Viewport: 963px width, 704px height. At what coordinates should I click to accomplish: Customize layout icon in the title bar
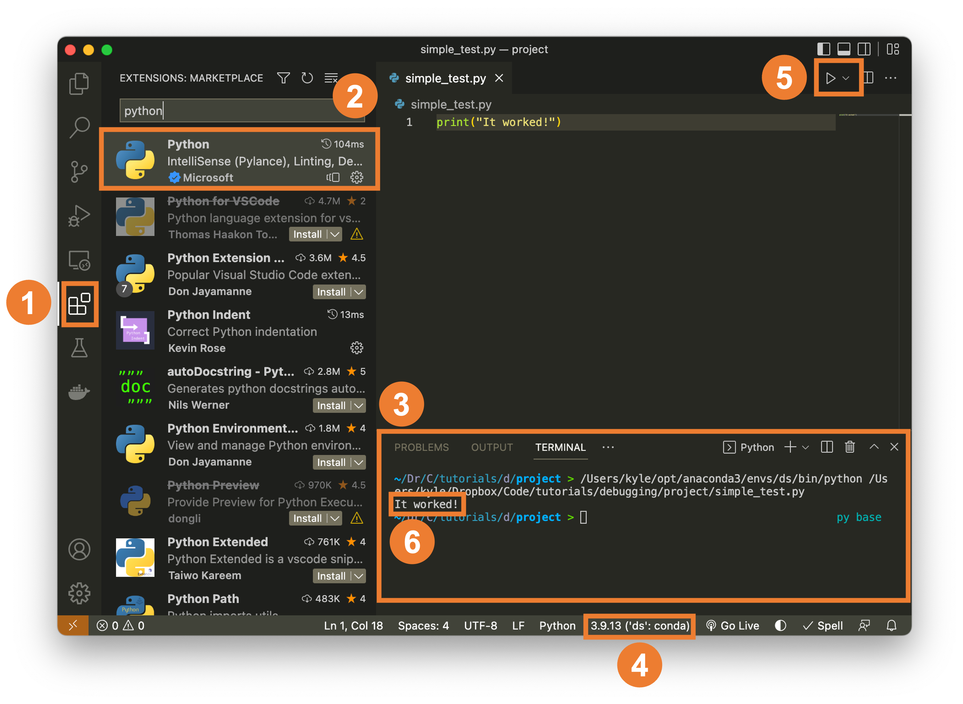click(x=893, y=49)
